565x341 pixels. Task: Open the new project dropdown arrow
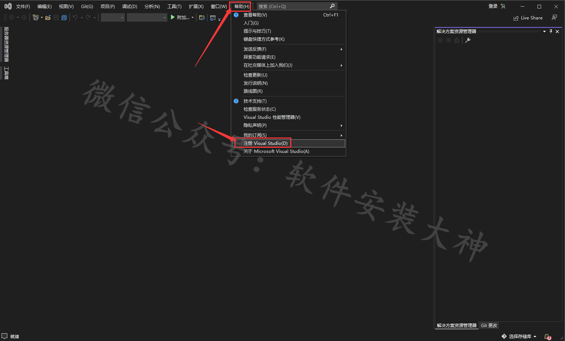[41, 18]
